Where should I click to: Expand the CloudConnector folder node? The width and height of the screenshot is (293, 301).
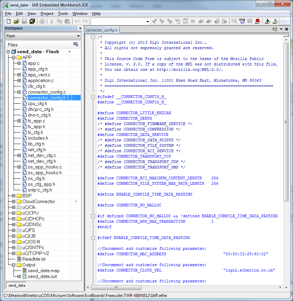(x=14, y=202)
